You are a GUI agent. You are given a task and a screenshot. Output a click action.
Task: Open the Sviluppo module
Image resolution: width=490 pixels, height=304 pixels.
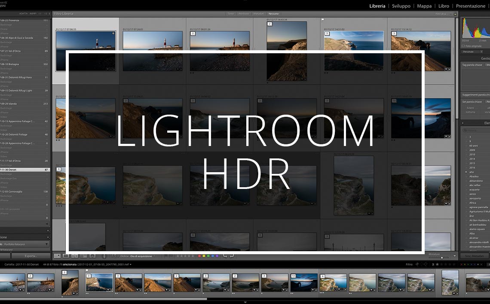click(401, 6)
